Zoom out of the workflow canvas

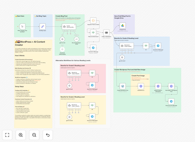34,135
